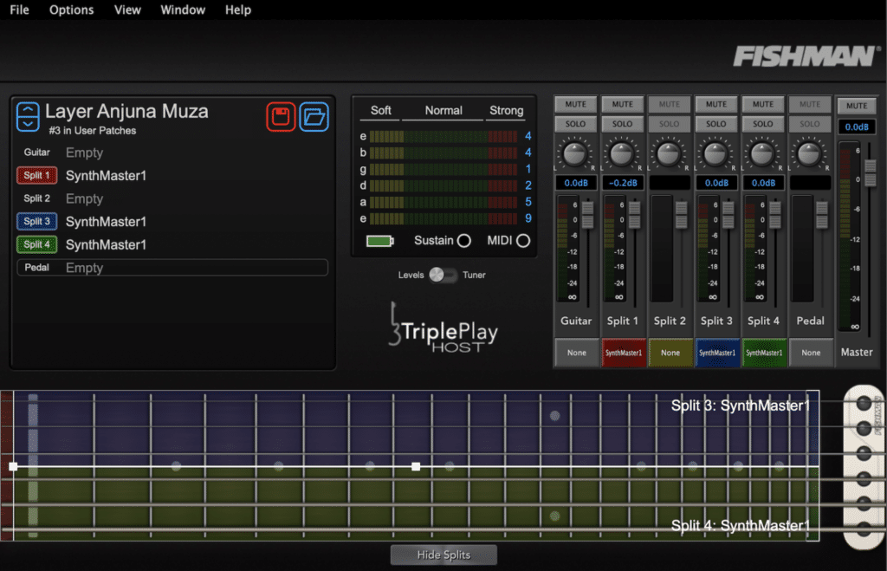Solo the Pedal channel

point(810,123)
